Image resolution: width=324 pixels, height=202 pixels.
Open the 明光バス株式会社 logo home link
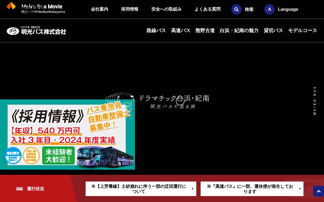coord(36,31)
